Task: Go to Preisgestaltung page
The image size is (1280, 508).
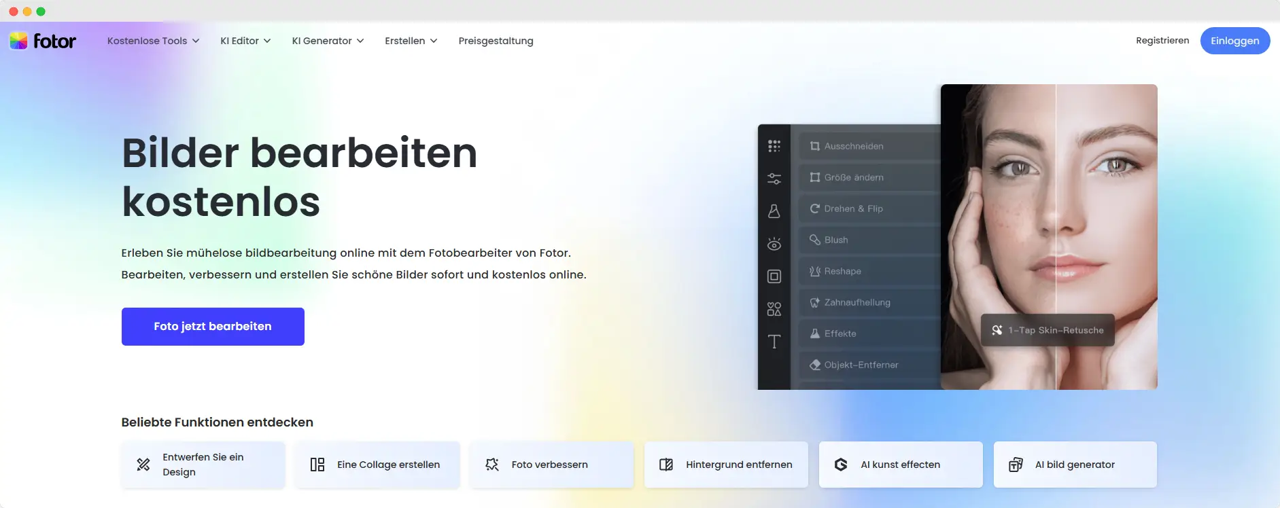Action: coord(496,41)
